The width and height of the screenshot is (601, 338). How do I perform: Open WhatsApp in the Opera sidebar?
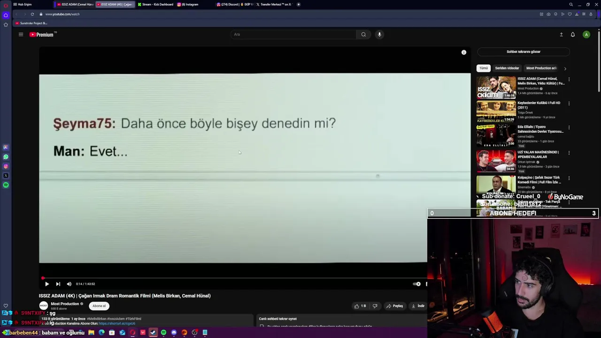point(6,157)
